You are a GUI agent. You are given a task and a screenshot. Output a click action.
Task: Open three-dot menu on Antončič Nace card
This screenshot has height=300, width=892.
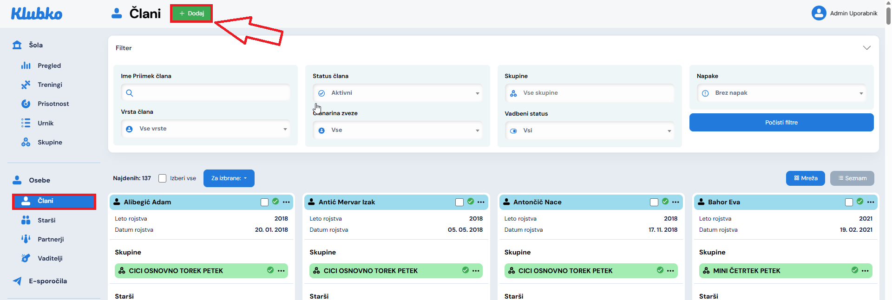pyautogui.click(x=676, y=202)
